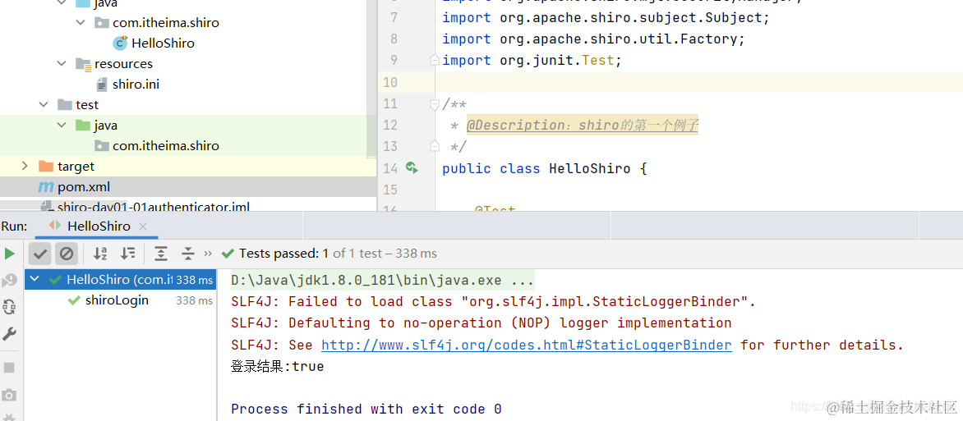Expand the target folder
This screenshot has height=421, width=963.
pyautogui.click(x=25, y=167)
